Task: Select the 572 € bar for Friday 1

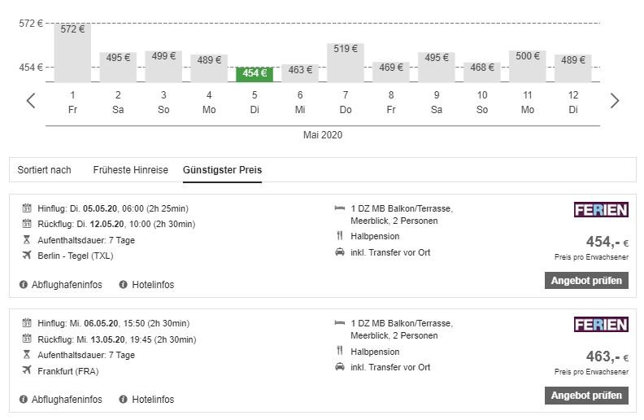Action: coord(72,53)
